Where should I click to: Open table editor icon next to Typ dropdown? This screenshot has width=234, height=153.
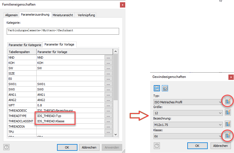pos(228,102)
